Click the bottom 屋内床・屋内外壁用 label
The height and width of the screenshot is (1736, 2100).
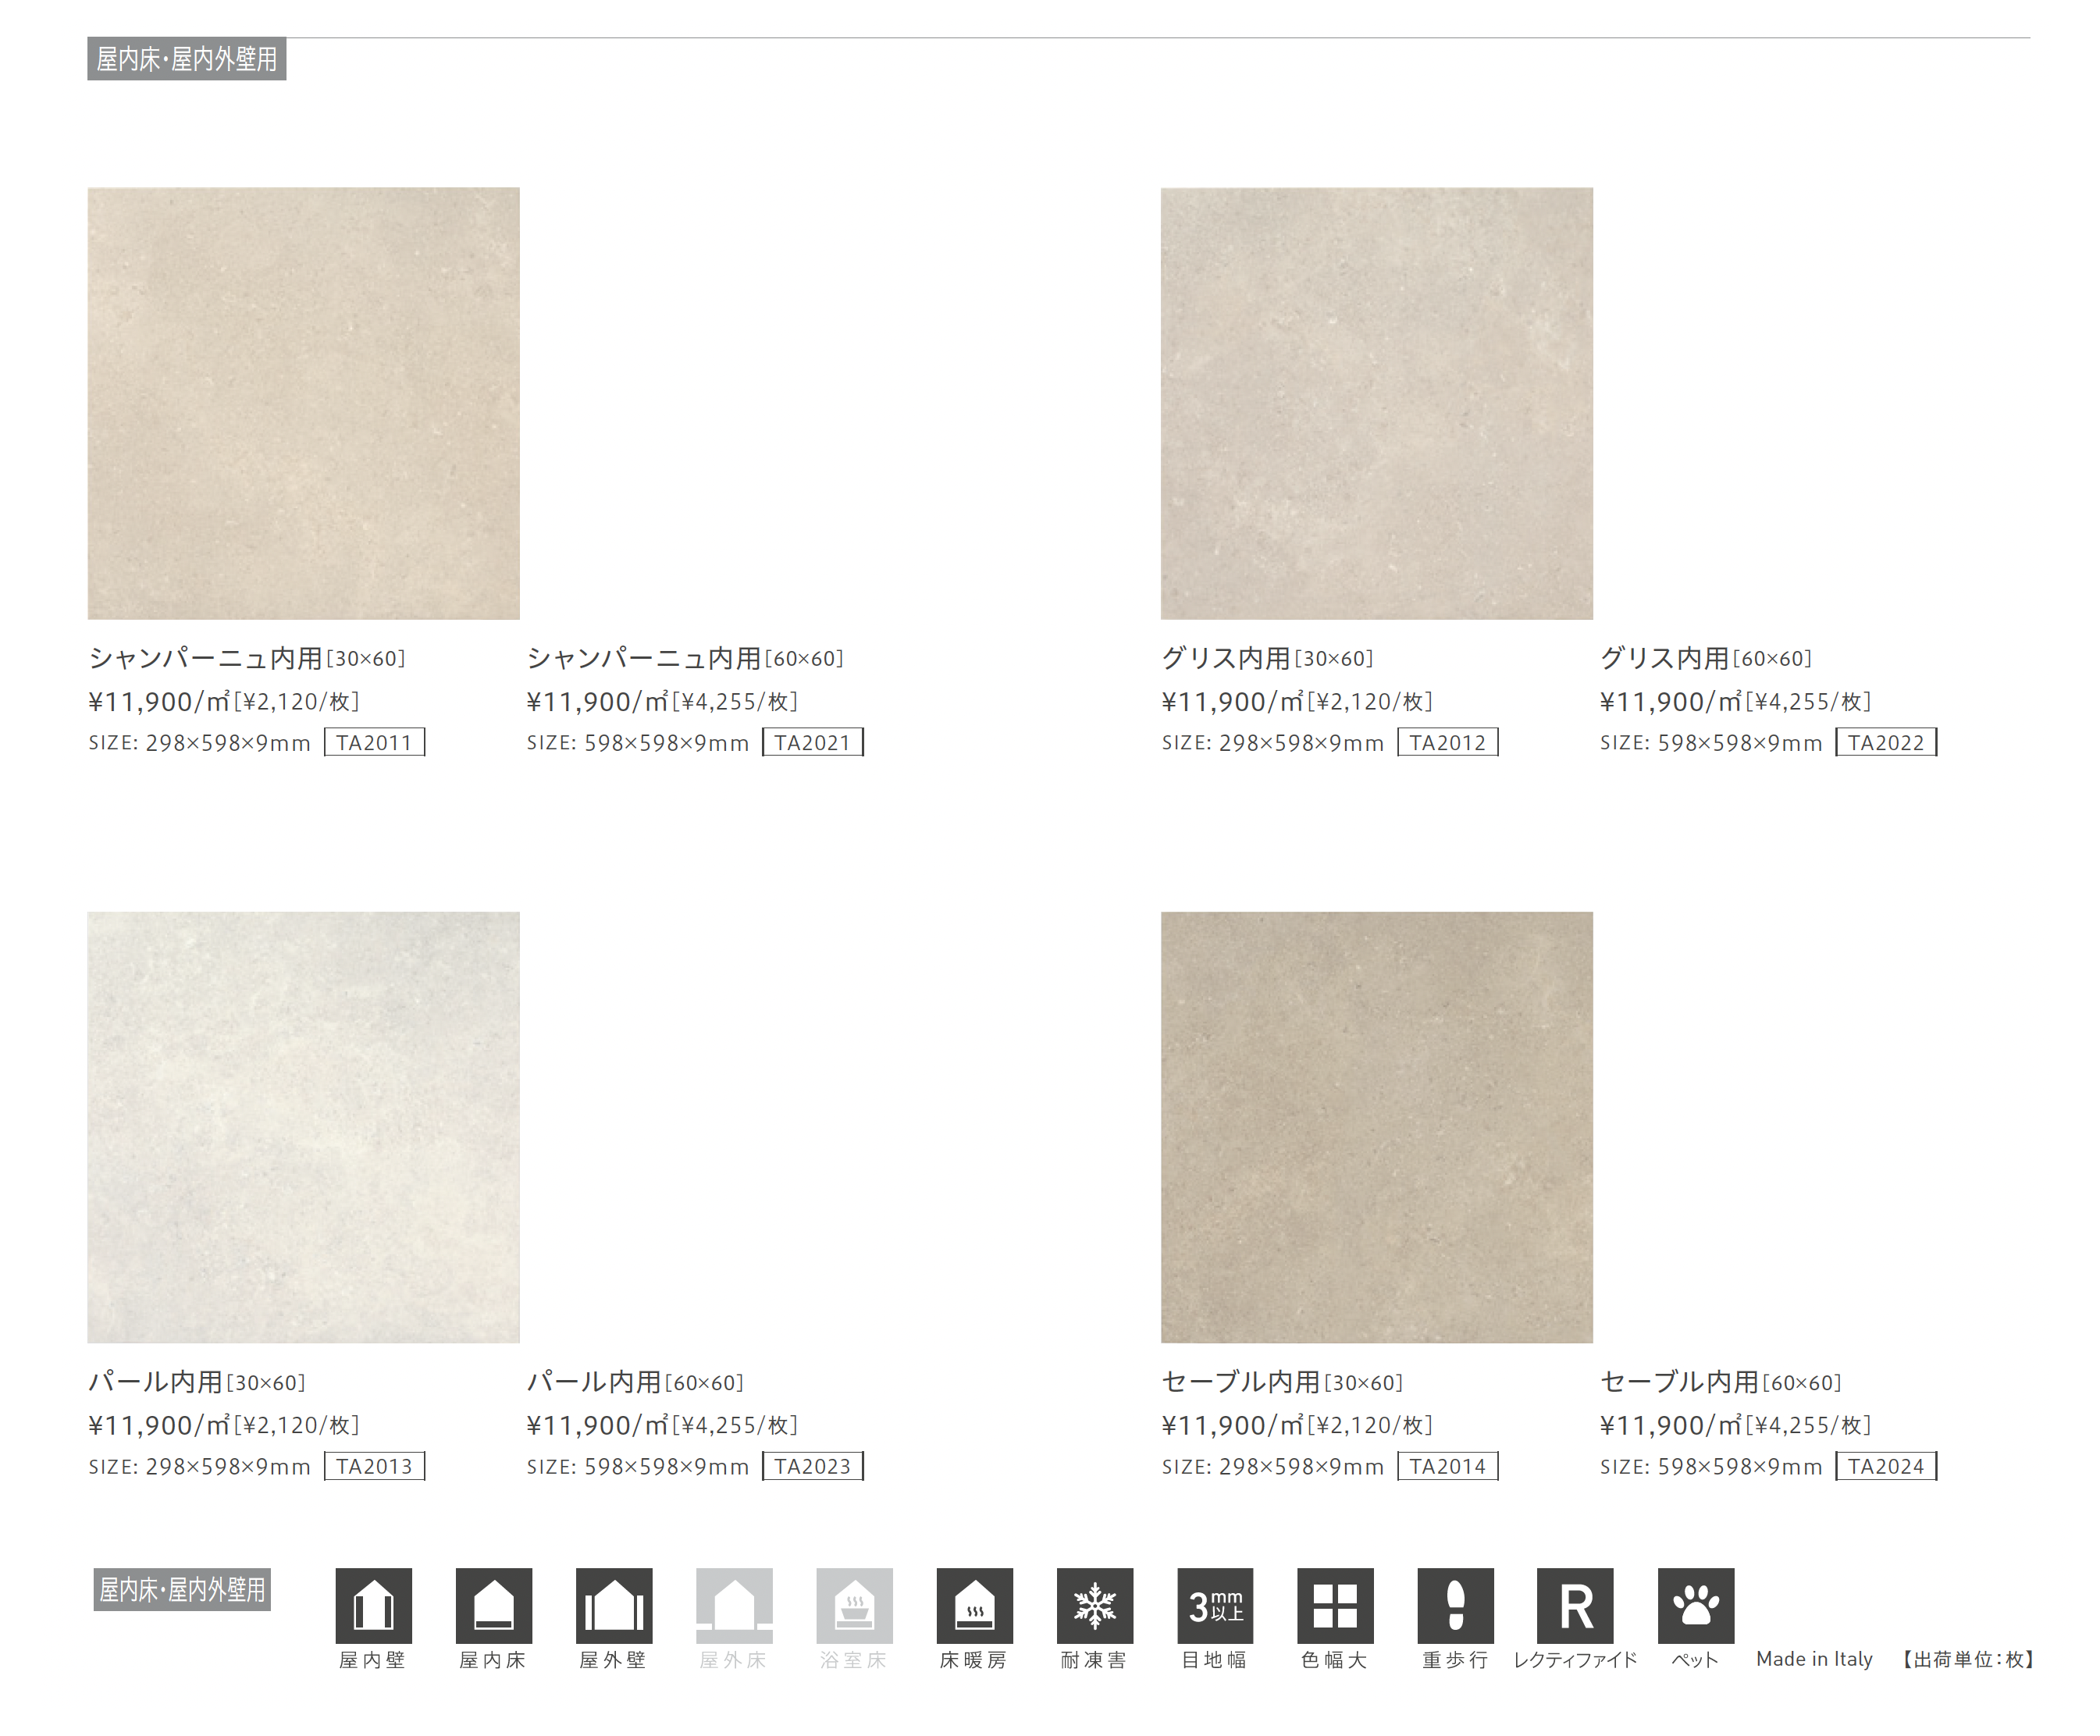[182, 1589]
